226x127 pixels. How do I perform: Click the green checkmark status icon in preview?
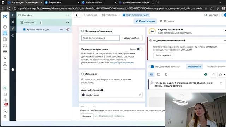pos(206,74)
